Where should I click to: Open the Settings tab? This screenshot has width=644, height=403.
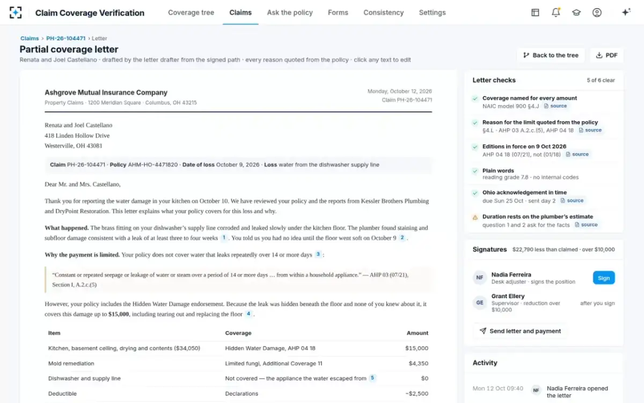tap(432, 12)
